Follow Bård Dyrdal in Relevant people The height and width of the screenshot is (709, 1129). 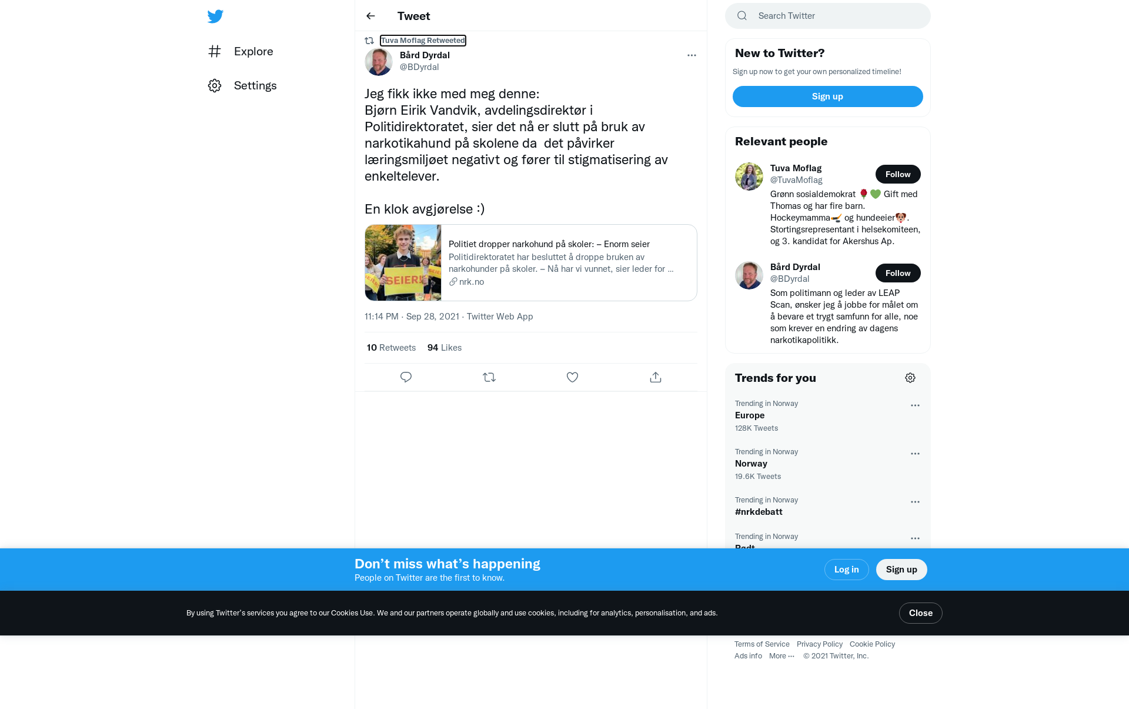point(898,273)
